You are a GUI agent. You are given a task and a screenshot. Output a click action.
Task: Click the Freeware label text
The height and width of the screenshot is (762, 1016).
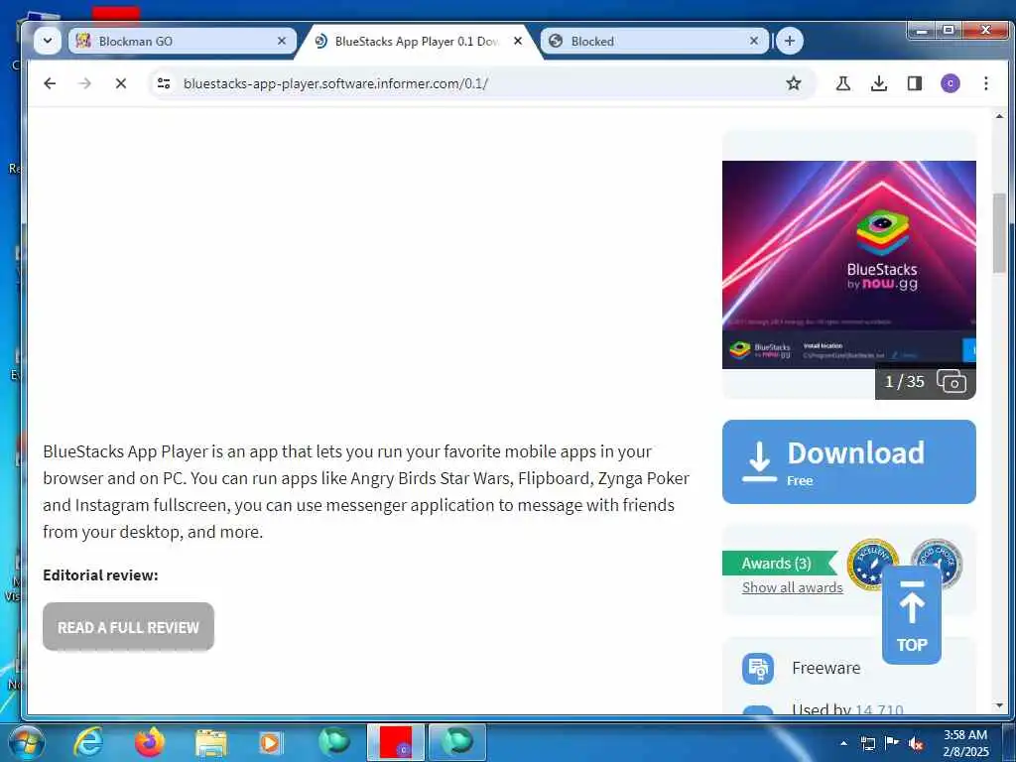[x=826, y=668]
